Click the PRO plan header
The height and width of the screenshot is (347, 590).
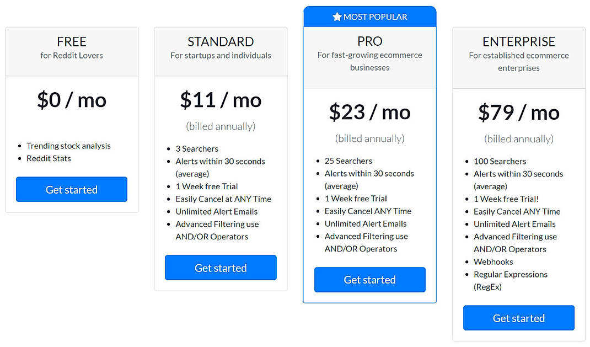tap(369, 41)
